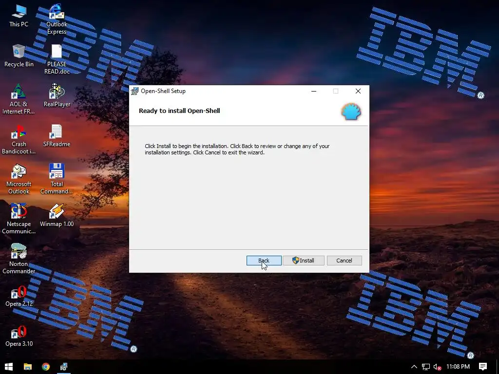
Task: Minimize the Open-Shell Setup window
Action: pos(314,91)
